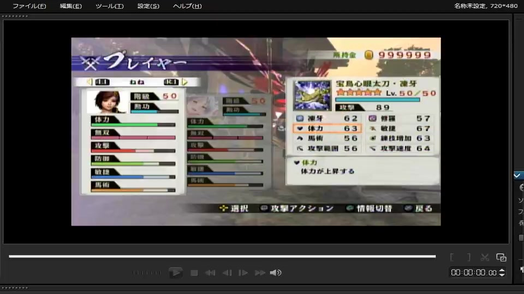Image resolution: width=524 pixels, height=294 pixels.
Task: Click the speaker volume icon
Action: [275, 273]
